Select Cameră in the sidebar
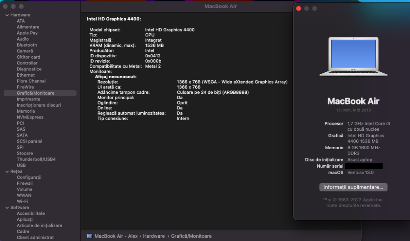The width and height of the screenshot is (410, 241). coord(25,51)
